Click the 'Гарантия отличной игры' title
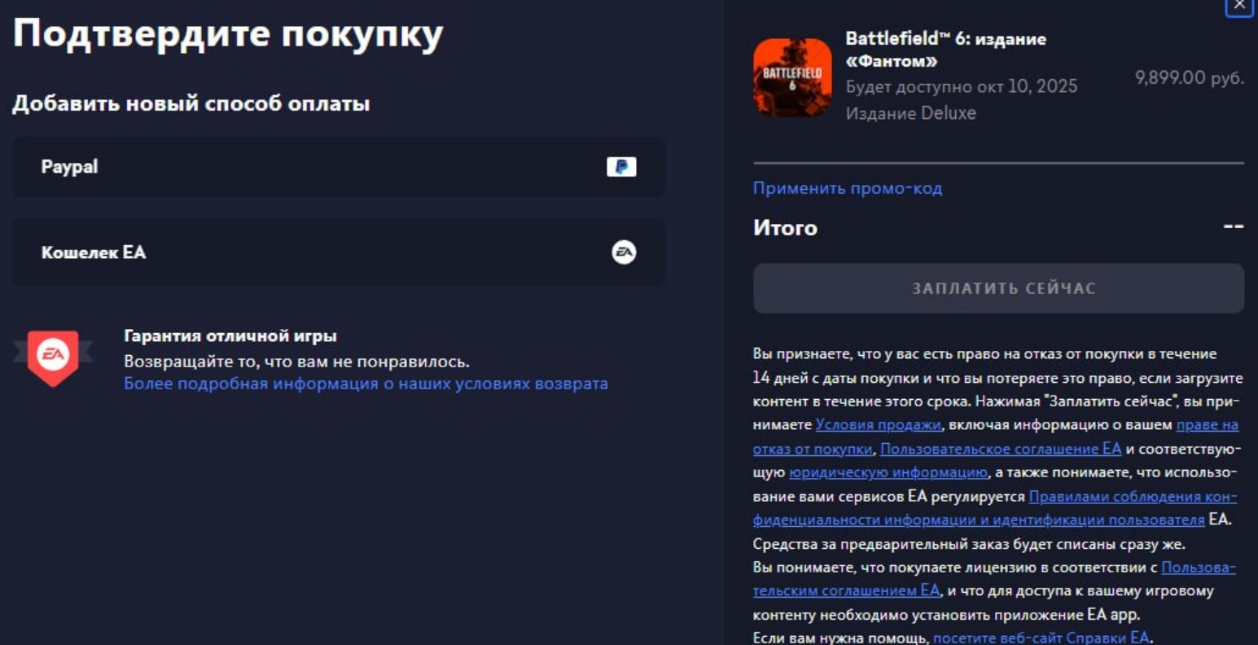This screenshot has width=1258, height=645. (x=230, y=336)
